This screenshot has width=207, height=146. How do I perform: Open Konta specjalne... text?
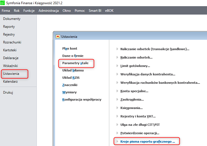click(134, 91)
